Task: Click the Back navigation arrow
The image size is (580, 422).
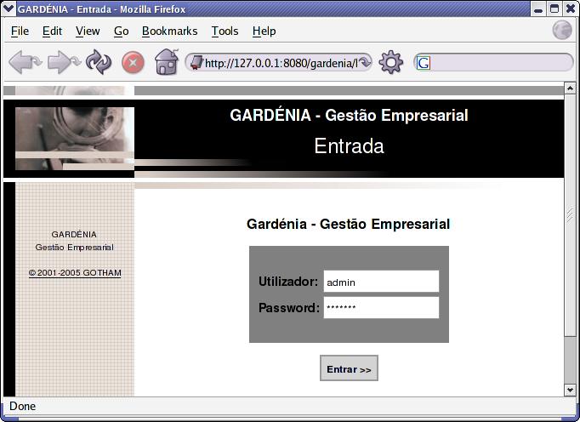Action: pyautogui.click(x=25, y=62)
